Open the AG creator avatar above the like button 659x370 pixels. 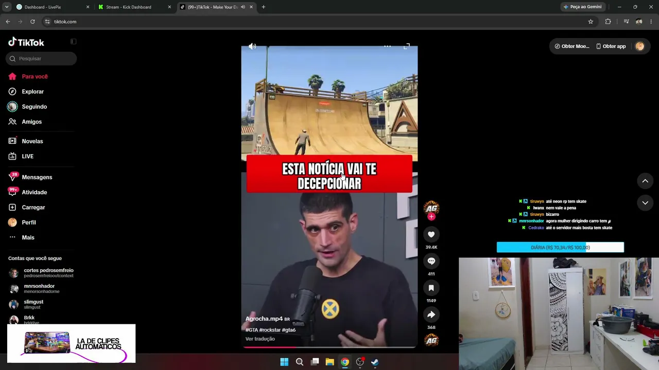click(x=431, y=208)
